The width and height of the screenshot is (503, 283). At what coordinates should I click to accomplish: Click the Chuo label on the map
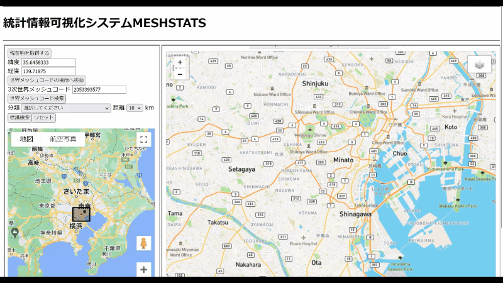400,153
